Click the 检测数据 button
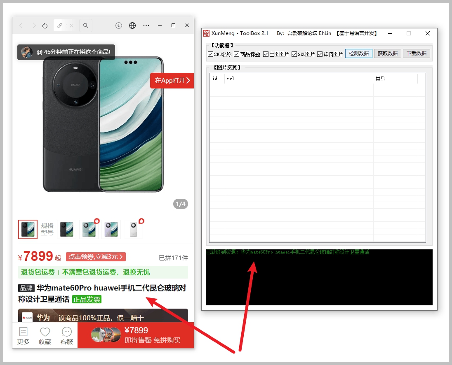The width and height of the screenshot is (452, 365). 359,53
